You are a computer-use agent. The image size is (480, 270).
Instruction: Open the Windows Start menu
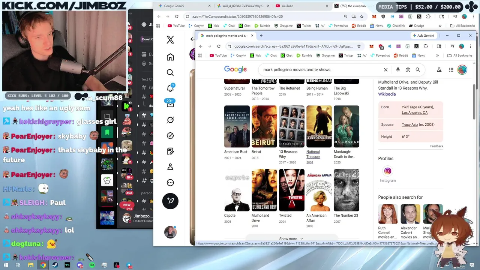coord(6,265)
